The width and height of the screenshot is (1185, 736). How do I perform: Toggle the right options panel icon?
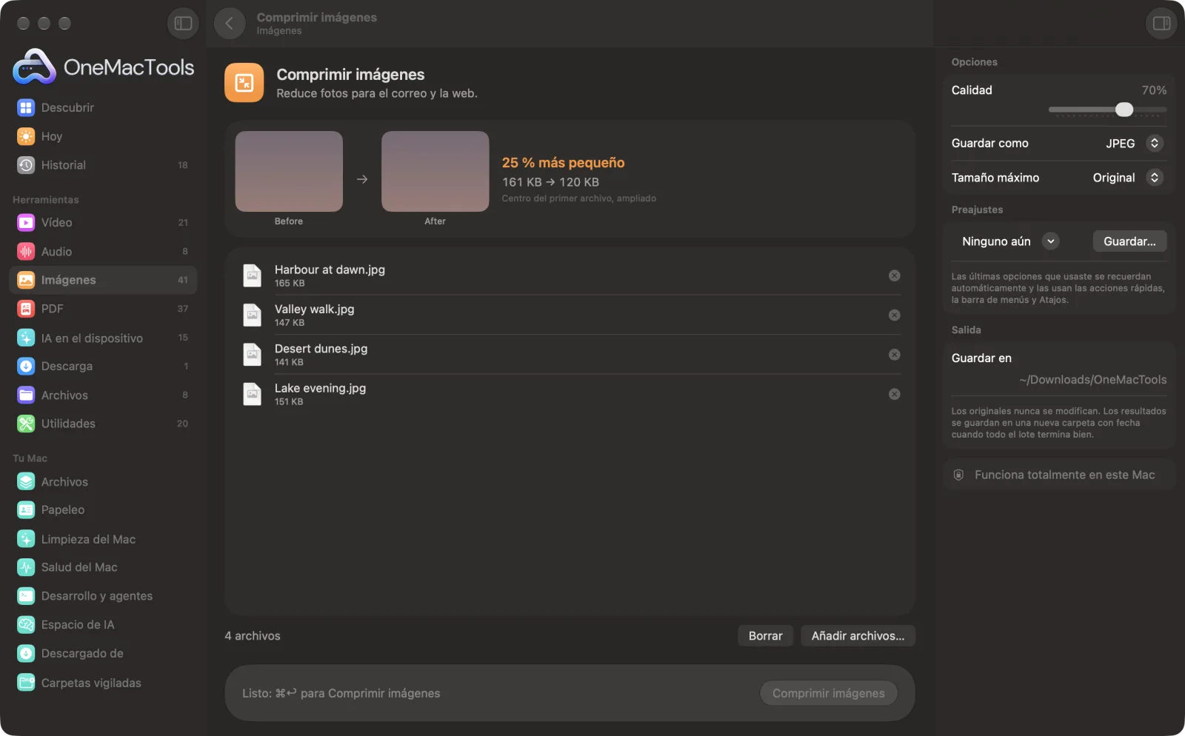point(1161,23)
